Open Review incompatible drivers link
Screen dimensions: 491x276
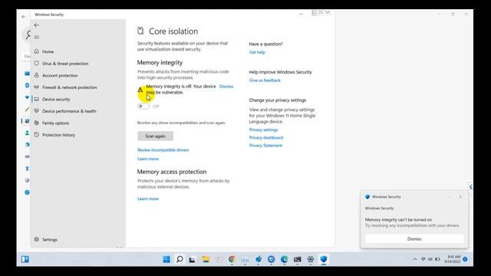coord(163,150)
